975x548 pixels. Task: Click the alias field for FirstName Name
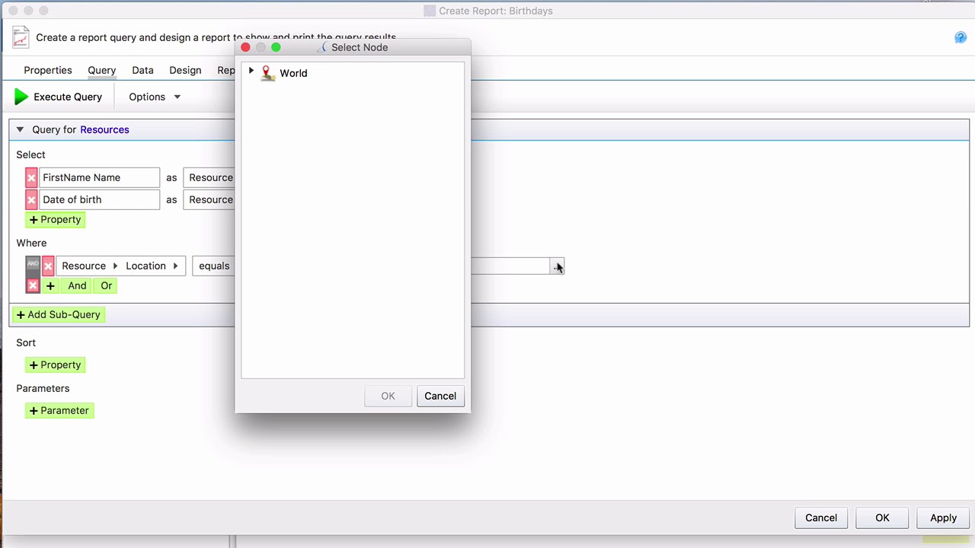click(209, 177)
